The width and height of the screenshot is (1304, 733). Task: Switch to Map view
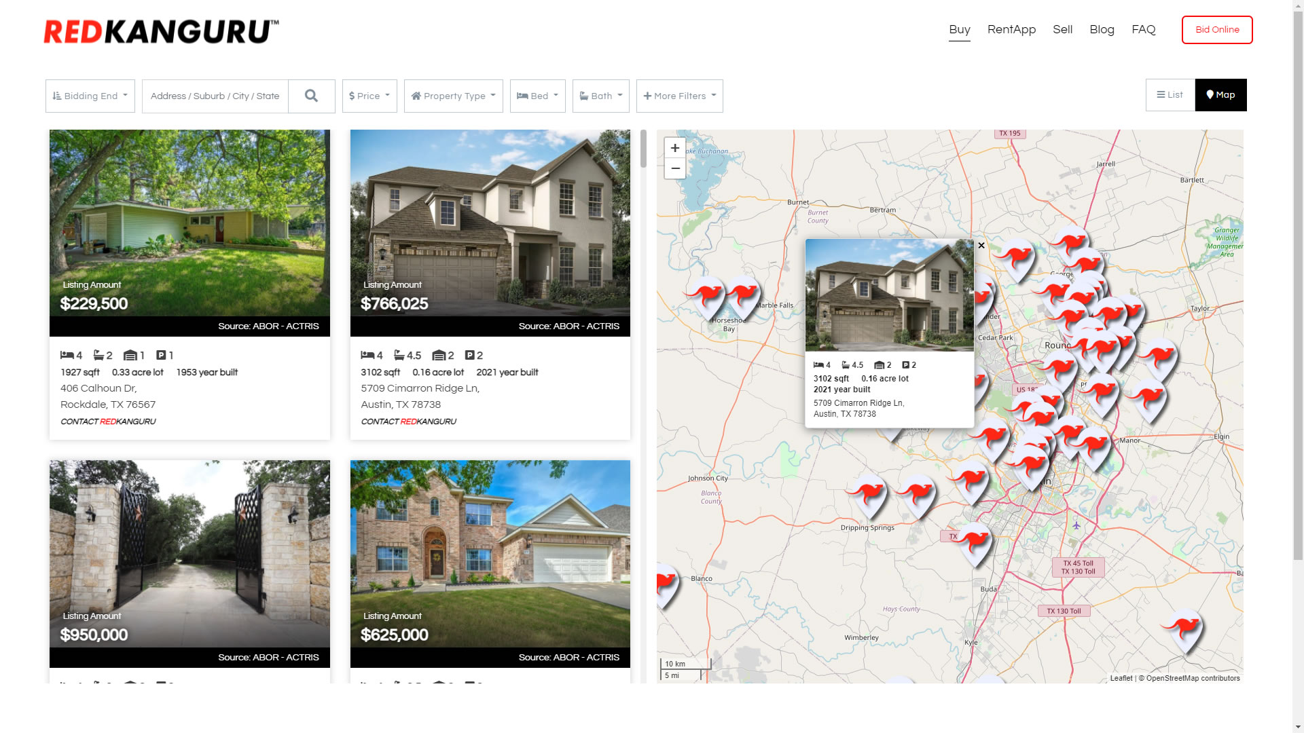1220,95
